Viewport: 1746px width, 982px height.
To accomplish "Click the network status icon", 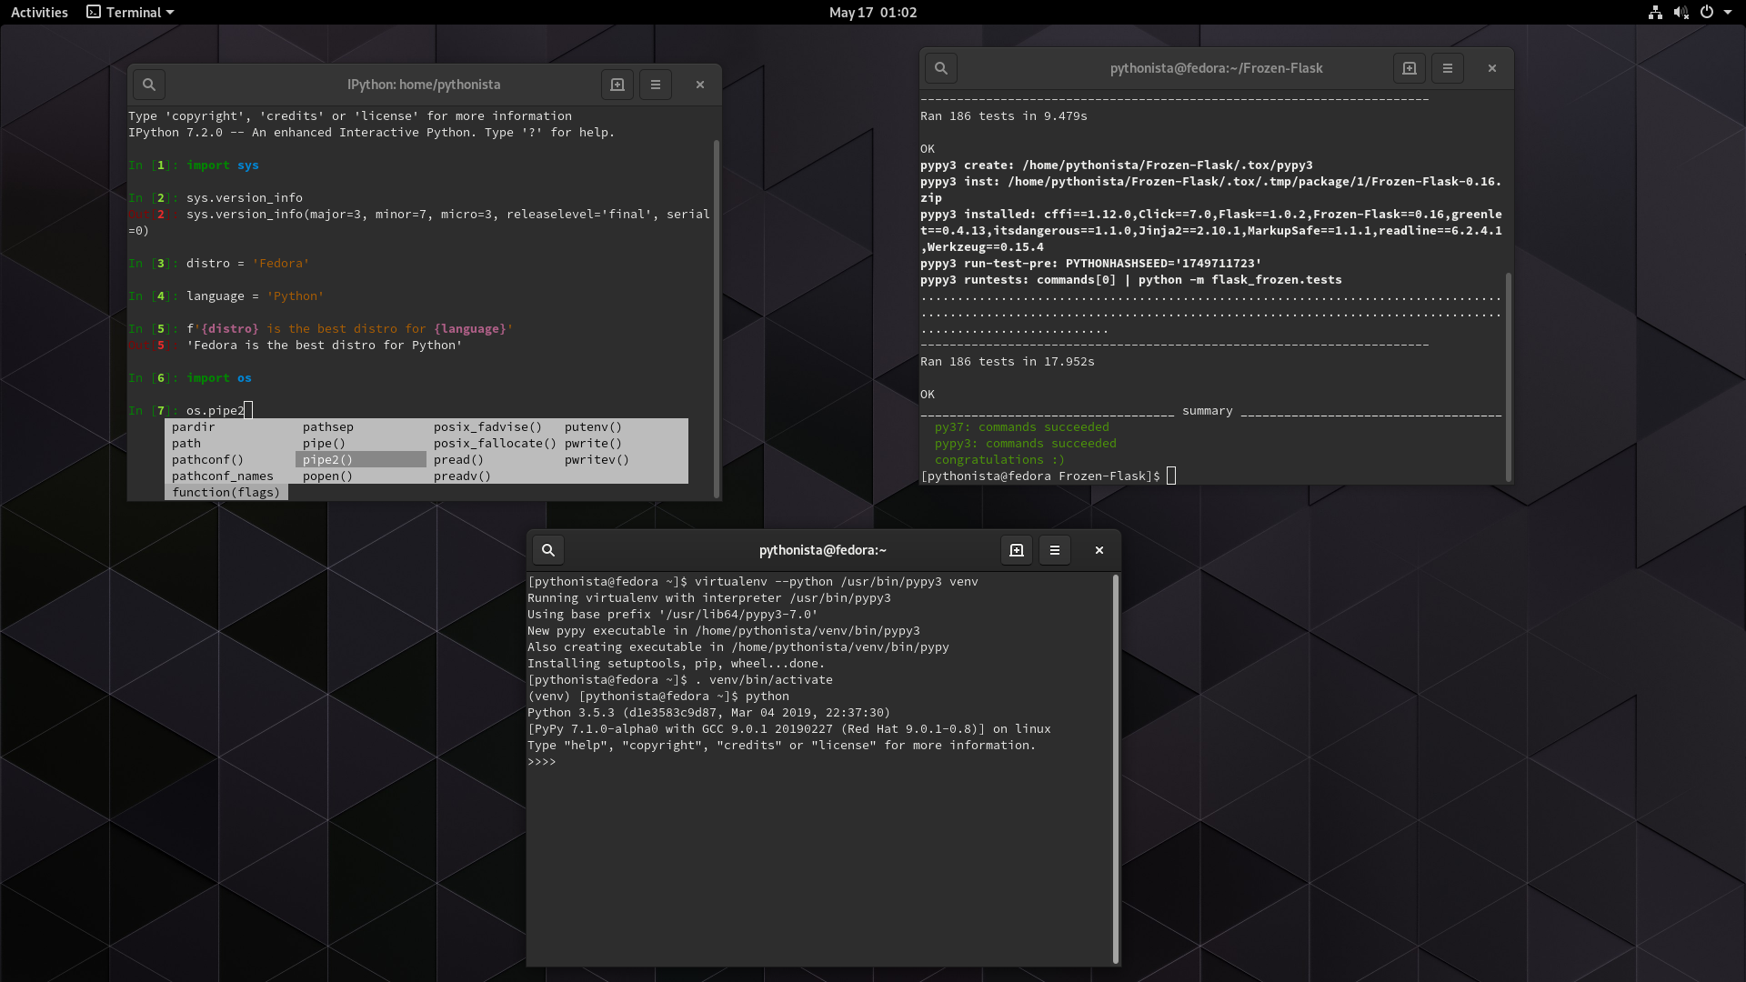I will coord(1655,12).
